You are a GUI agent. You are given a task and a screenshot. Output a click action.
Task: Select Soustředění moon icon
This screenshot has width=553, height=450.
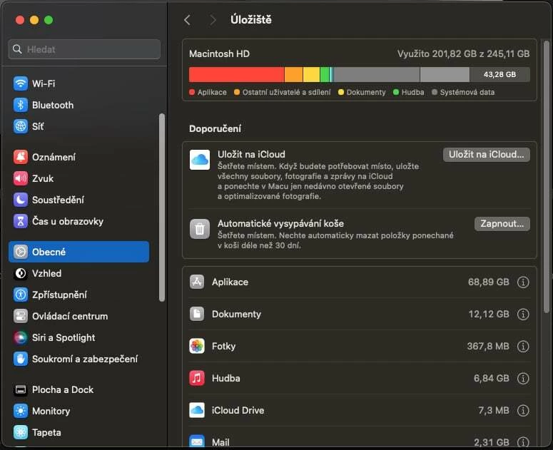tap(21, 200)
